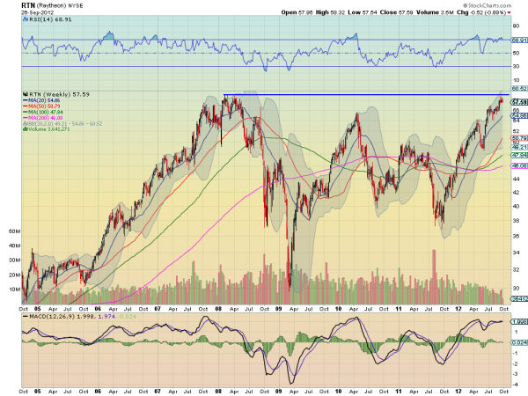Click the 46.08 magenta price tag
This screenshot has height=396, width=528.
(519, 166)
